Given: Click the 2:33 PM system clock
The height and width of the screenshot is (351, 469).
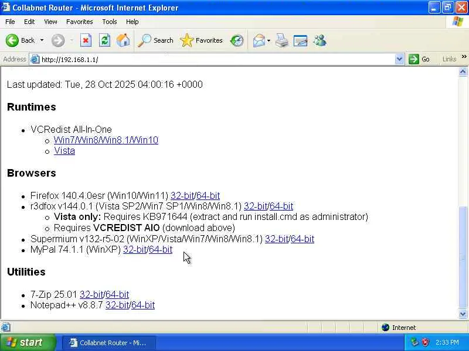Looking at the screenshot, I should (x=447, y=342).
